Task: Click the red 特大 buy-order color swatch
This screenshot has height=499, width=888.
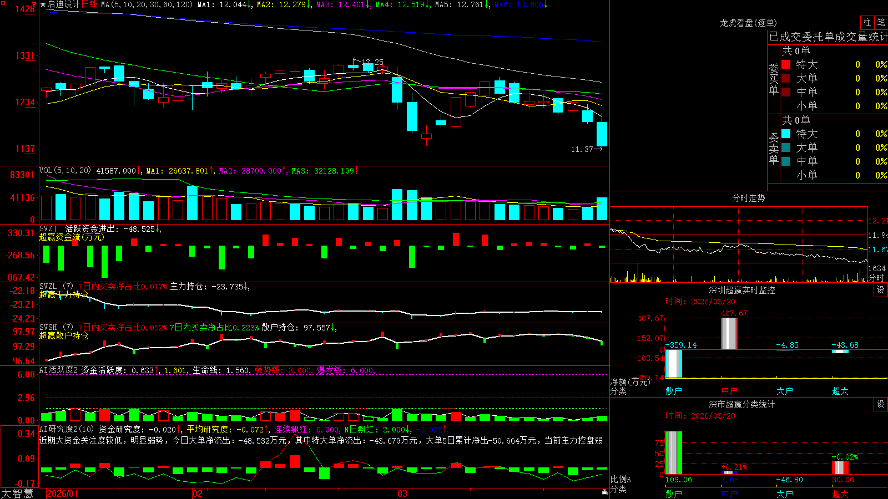Action: click(x=786, y=64)
